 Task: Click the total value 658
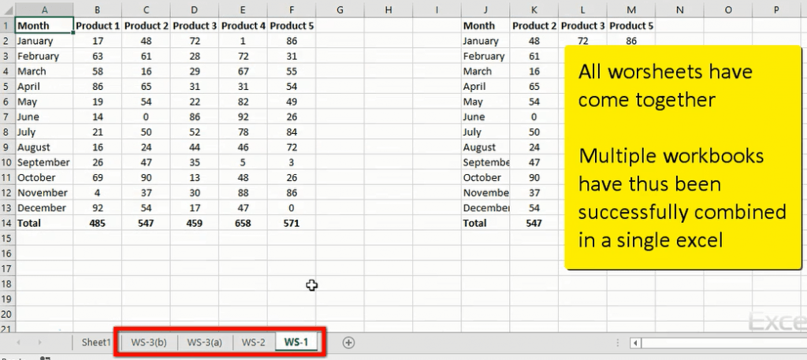coord(243,223)
